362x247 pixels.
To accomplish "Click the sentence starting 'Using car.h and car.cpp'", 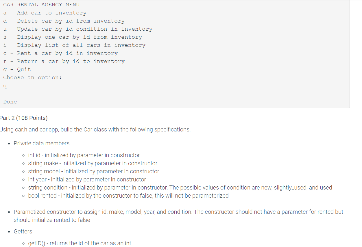I will 95,129.
